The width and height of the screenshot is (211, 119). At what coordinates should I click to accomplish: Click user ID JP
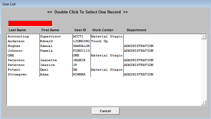75,65
